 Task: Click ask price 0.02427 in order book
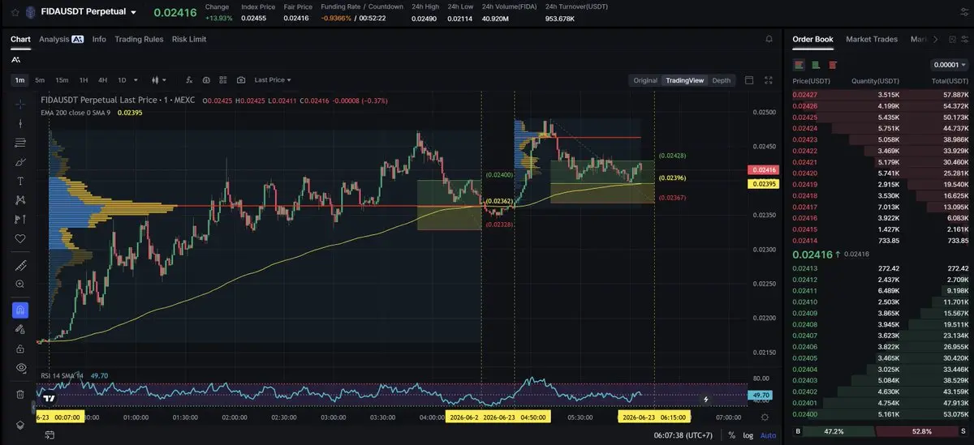pyautogui.click(x=804, y=95)
